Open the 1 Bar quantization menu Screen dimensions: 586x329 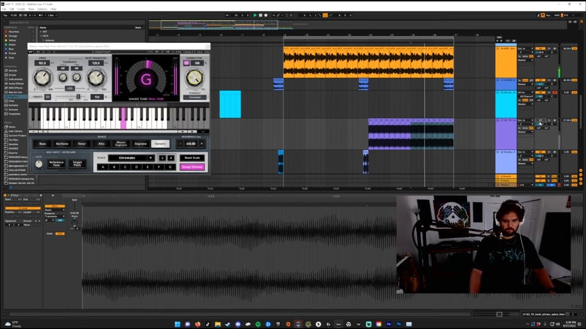click(x=52, y=15)
